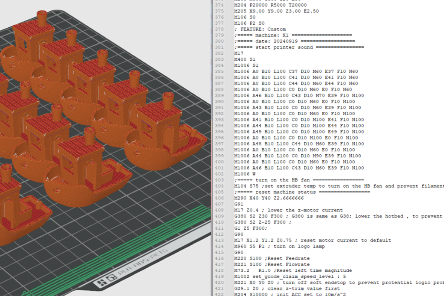Click the M1006 line on line 401
The width and height of the screenshot is (444, 296).
click(x=299, y=168)
